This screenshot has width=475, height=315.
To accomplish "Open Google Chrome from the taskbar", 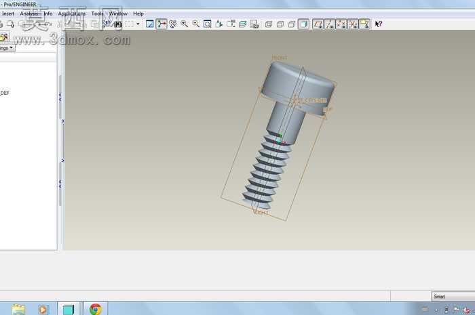I will [x=95, y=309].
